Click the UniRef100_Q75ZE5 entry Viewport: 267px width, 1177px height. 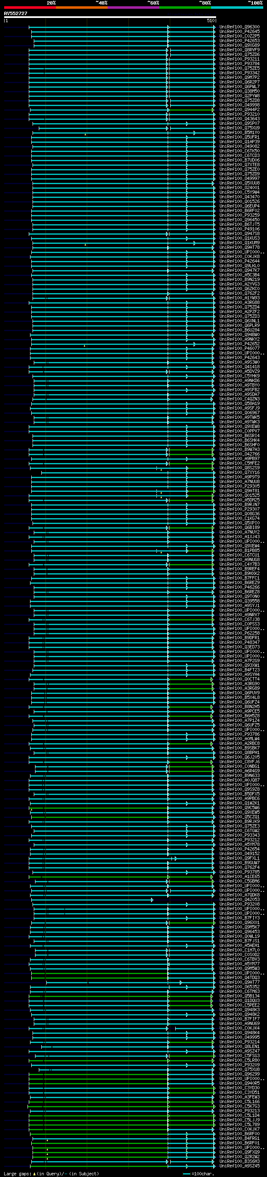[x=239, y=68]
